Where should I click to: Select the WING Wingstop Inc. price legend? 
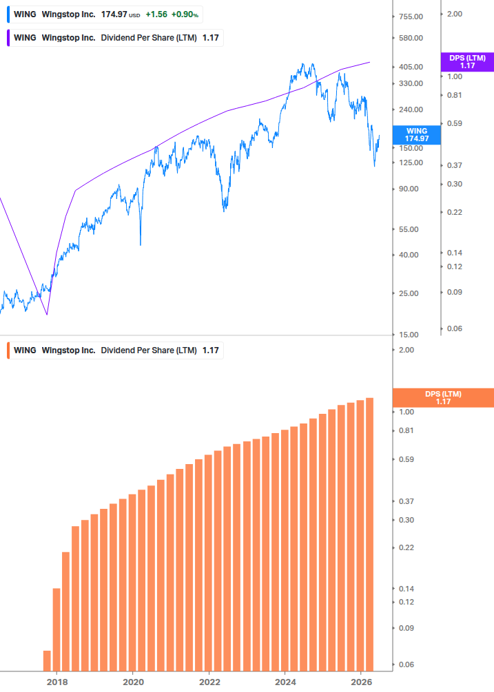coord(105,14)
